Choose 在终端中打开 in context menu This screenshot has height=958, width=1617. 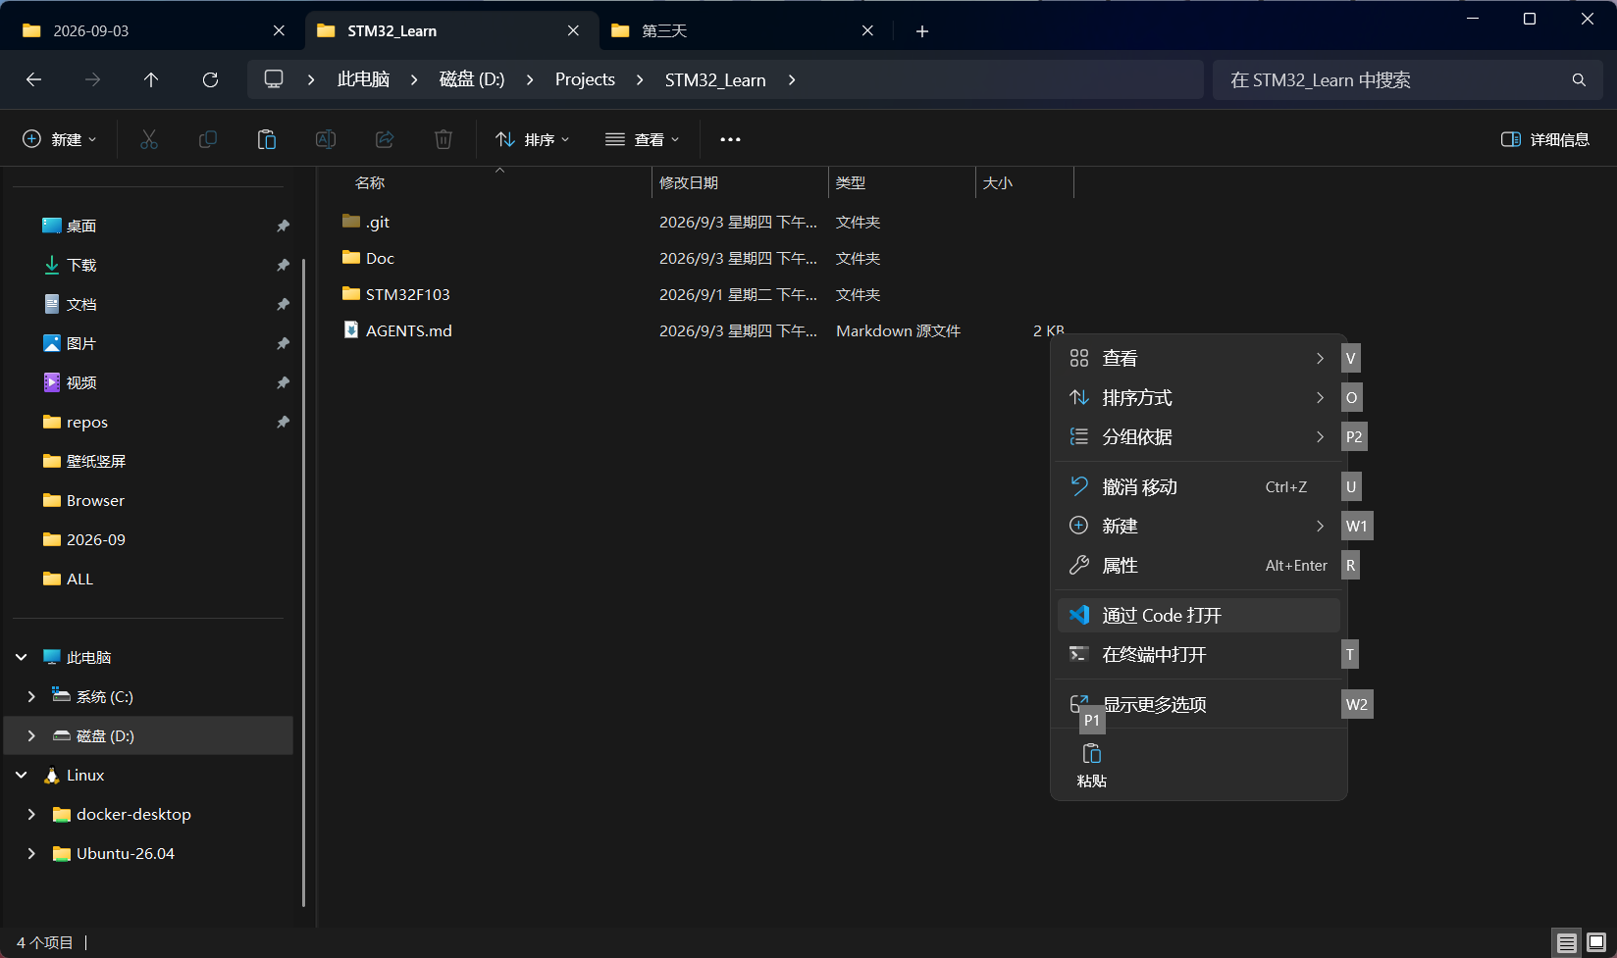[1199, 654]
